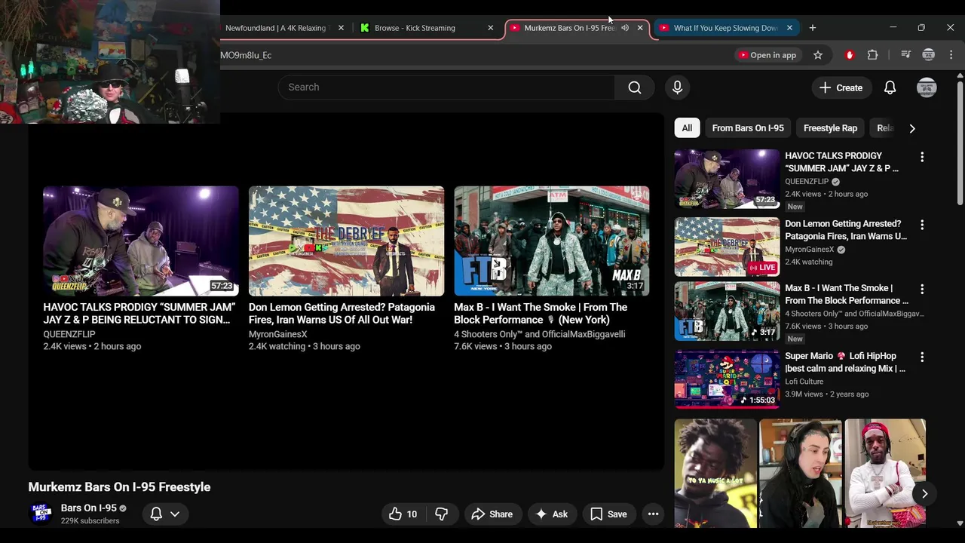
Task: Open Chrome profile avatar in toolbar
Action: point(929,55)
